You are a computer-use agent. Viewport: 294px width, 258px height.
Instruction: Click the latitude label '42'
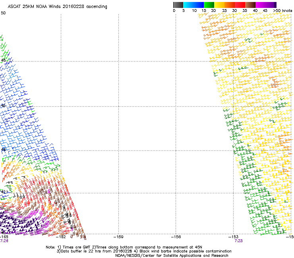3,192
